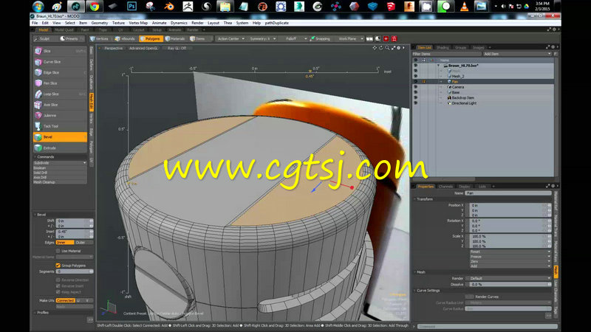Image resolution: width=591 pixels, height=332 pixels.
Task: Select the Extrude tool
Action: tap(60, 148)
